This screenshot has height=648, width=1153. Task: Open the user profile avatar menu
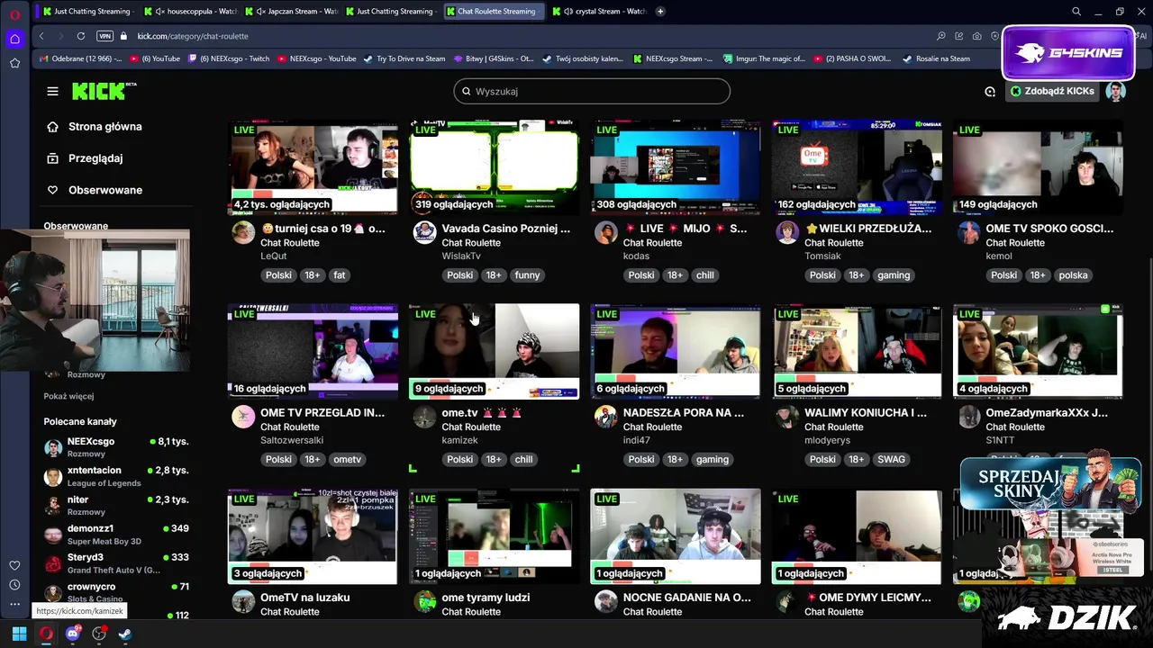1116,91
